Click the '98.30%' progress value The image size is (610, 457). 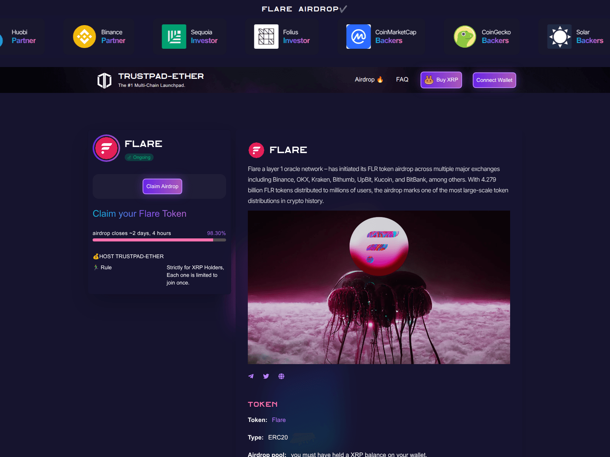coord(217,233)
